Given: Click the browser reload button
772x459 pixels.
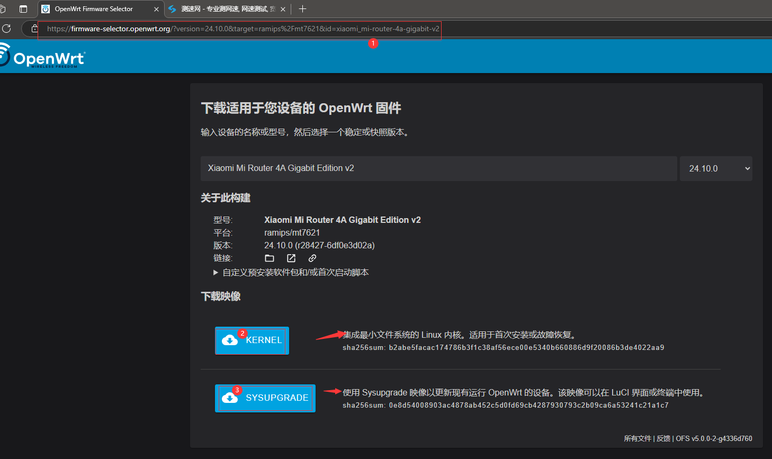Looking at the screenshot, I should click(6, 29).
